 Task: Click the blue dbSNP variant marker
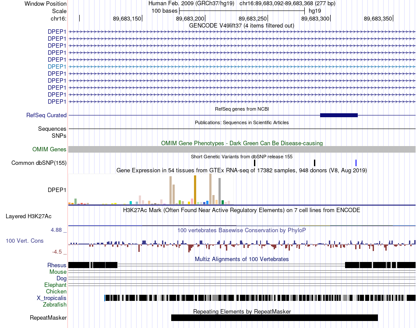coord(356,163)
